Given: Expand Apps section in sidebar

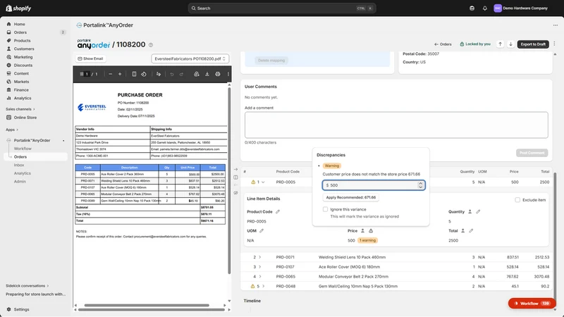Looking at the screenshot, I should pos(12,130).
